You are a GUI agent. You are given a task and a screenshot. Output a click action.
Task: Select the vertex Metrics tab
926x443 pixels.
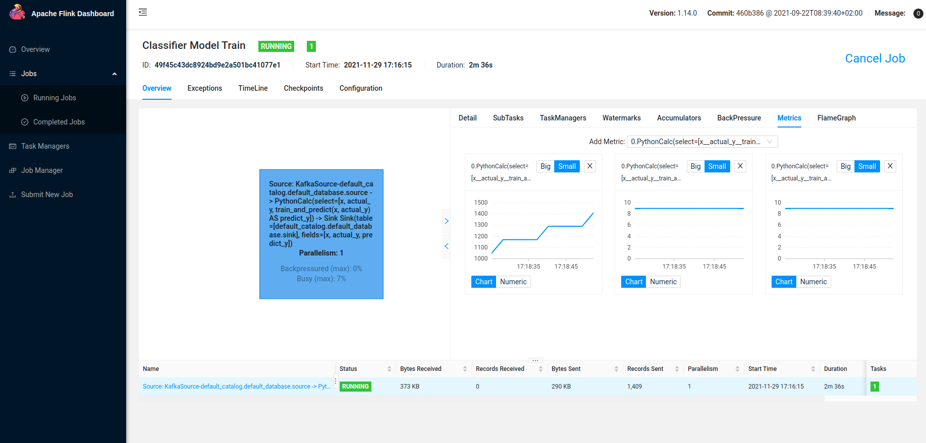789,118
